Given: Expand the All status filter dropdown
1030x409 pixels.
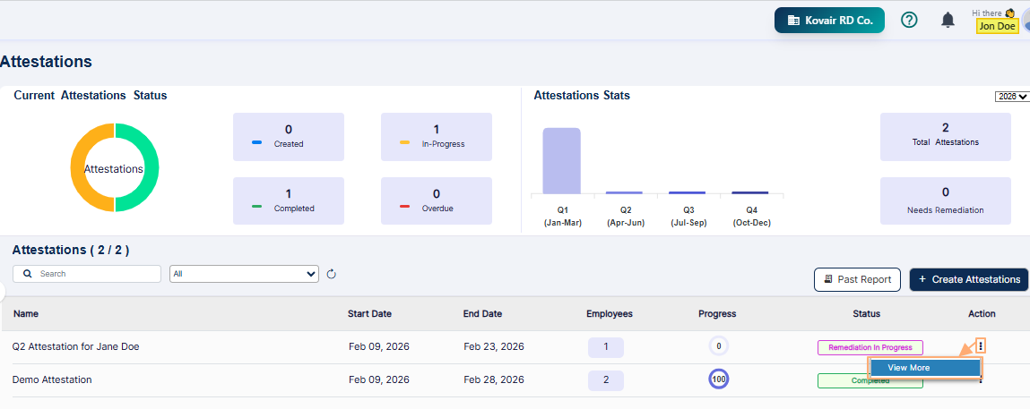Looking at the screenshot, I should 244,274.
